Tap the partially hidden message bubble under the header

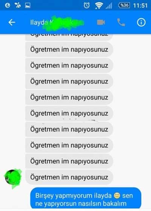coord(69,37)
